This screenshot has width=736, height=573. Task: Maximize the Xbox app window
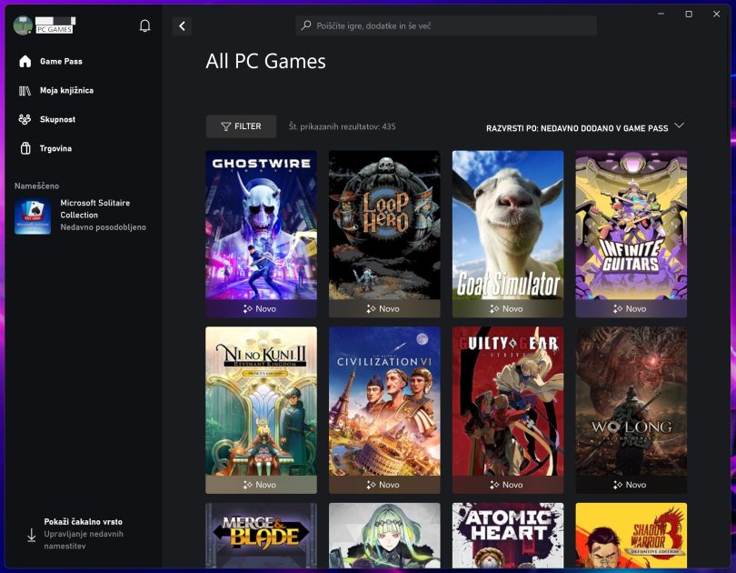(689, 14)
